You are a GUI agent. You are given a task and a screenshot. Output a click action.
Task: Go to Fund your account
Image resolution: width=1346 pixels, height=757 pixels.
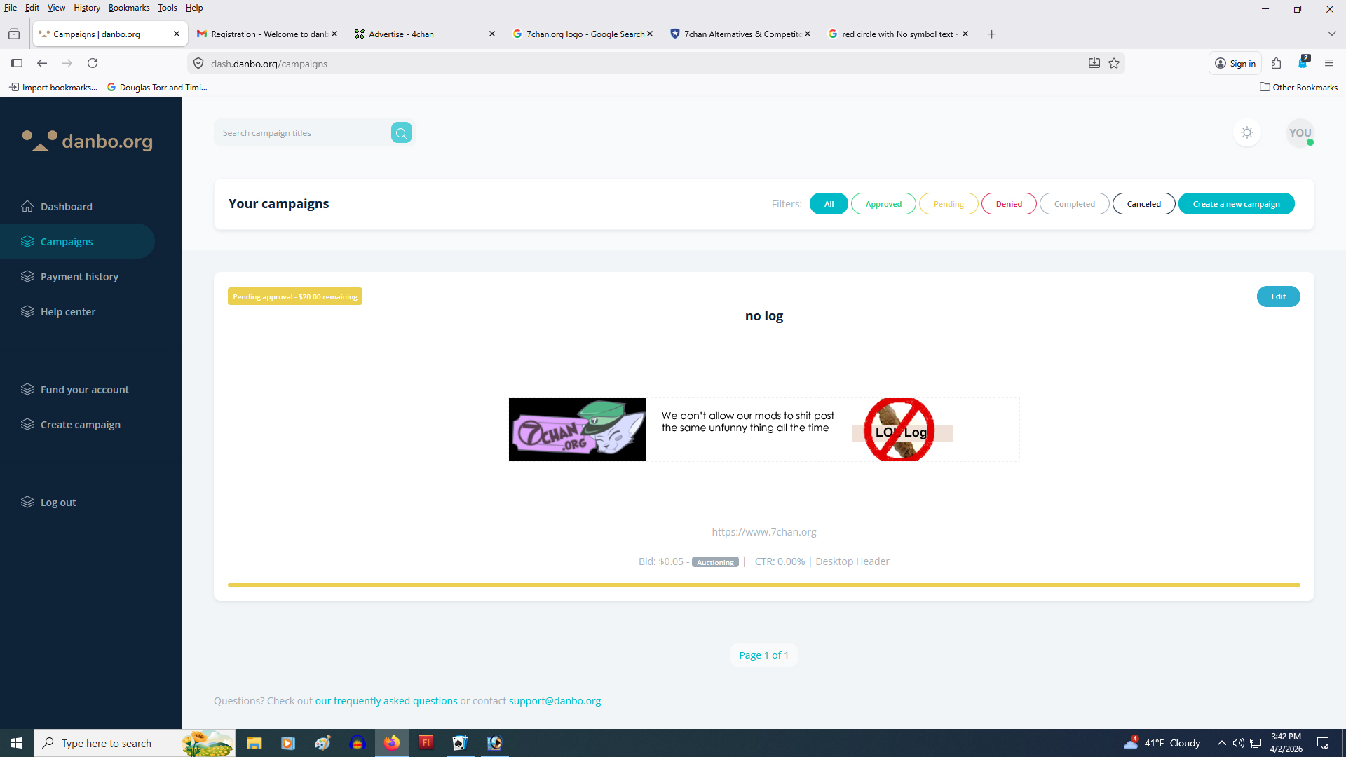pos(84,389)
